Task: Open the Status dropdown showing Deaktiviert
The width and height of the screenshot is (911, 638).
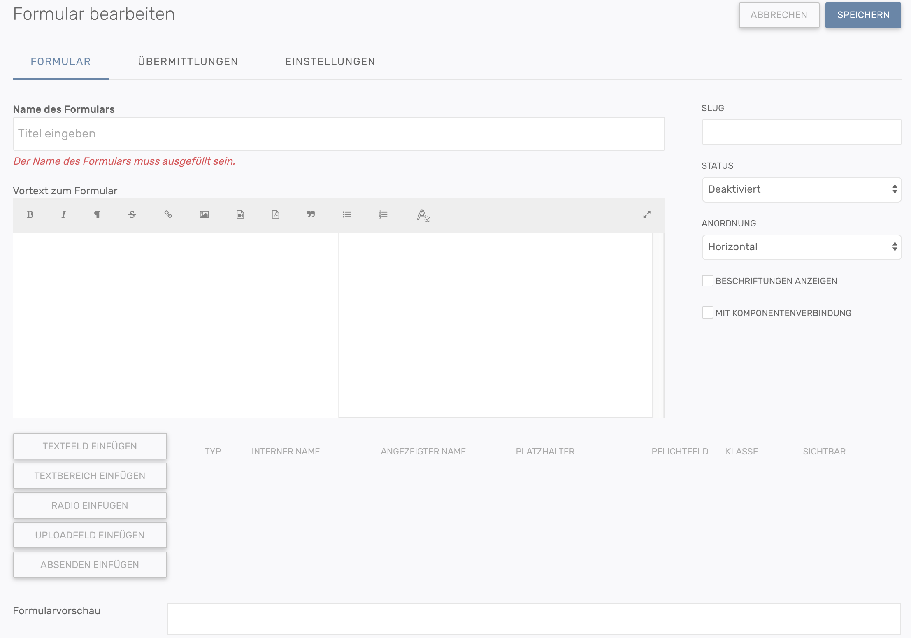Action: click(801, 189)
